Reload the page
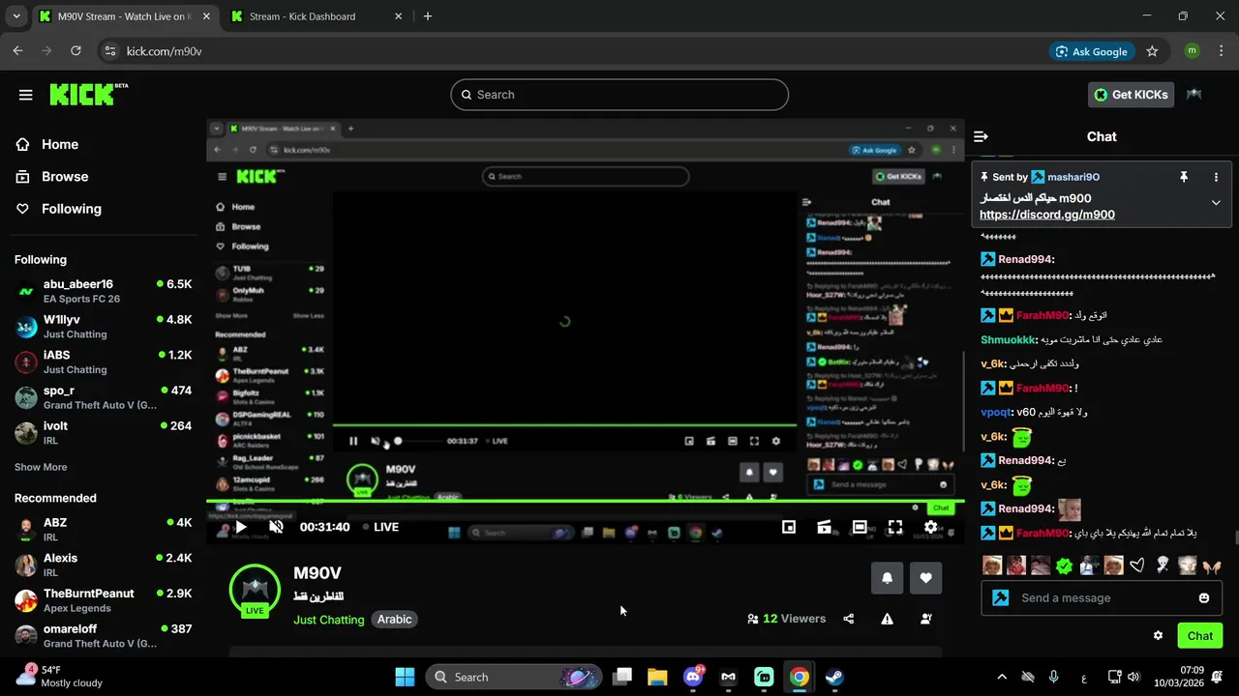The image size is (1239, 696). tap(74, 51)
